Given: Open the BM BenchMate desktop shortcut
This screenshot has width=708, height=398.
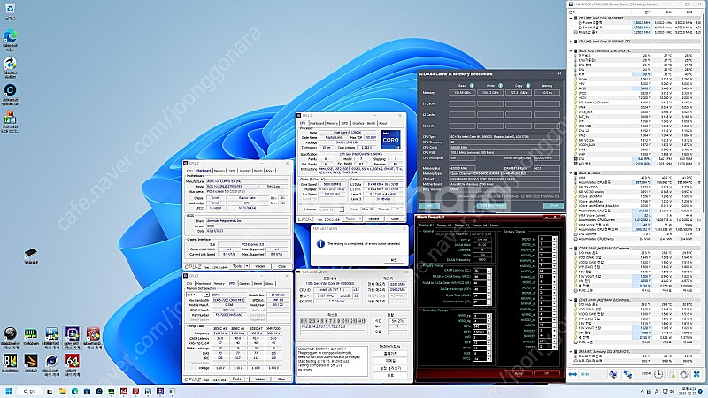Looking at the screenshot, I should [x=10, y=361].
